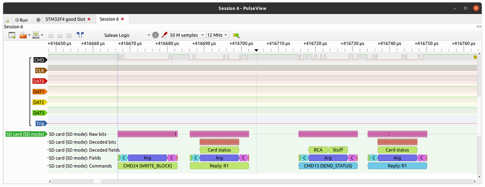The image size is (485, 187).
Task: Open the channels probe icon
Action: point(164,35)
